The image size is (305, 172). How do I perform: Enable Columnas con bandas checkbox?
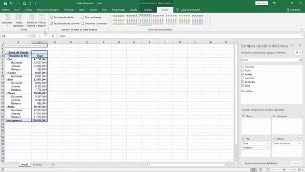(x=82, y=23)
